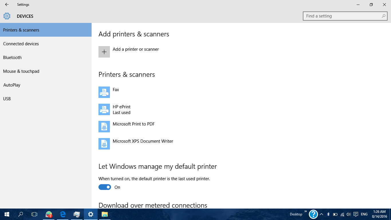Viewport: 391px width, 220px height.
Task: Open the clock showing 1:26 AM
Action: pos(380,214)
